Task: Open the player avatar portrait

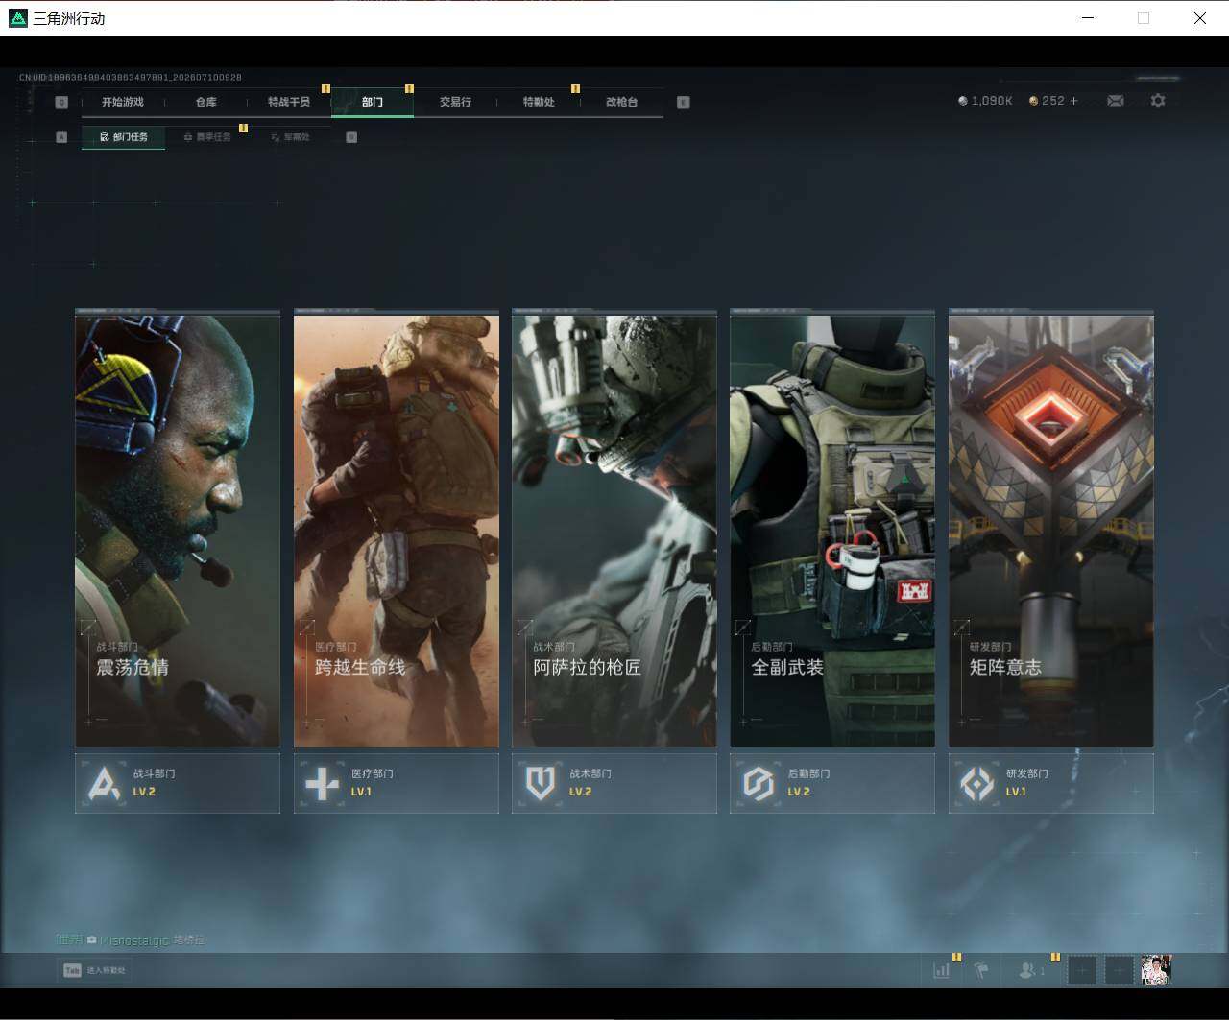Action: pyautogui.click(x=1156, y=970)
